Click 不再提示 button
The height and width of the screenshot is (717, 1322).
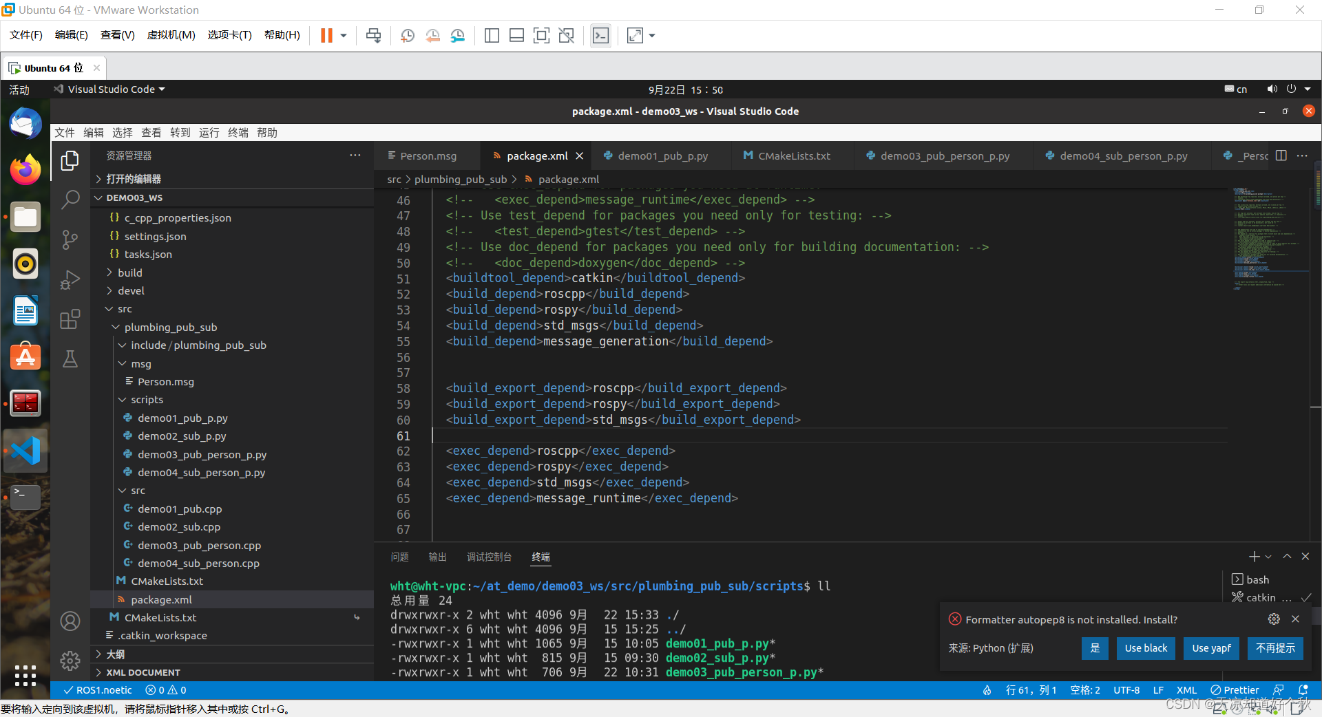pyautogui.click(x=1275, y=648)
